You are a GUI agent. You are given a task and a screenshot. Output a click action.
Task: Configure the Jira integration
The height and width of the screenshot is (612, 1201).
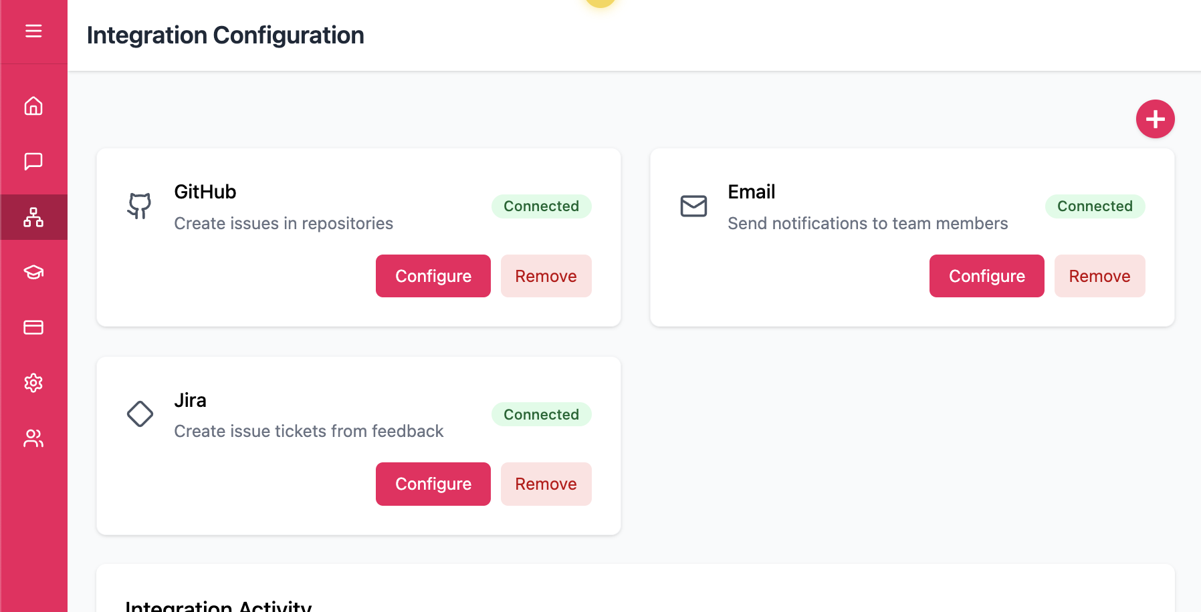pyautogui.click(x=433, y=484)
